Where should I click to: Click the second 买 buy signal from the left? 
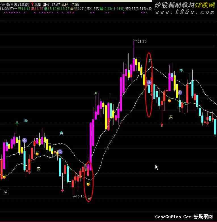[39, 169]
